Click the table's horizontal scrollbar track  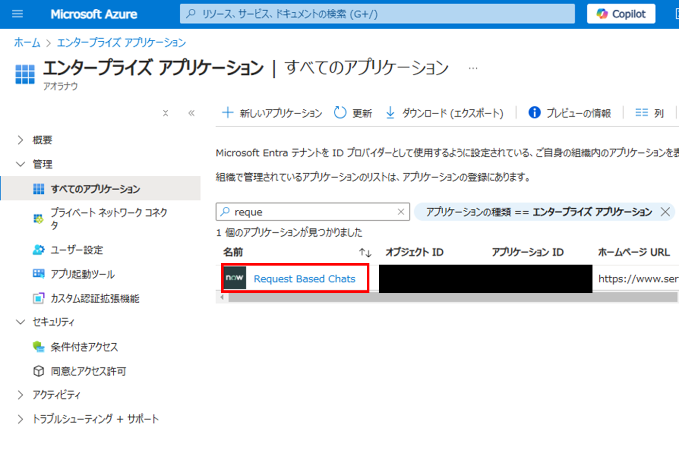[453, 297]
